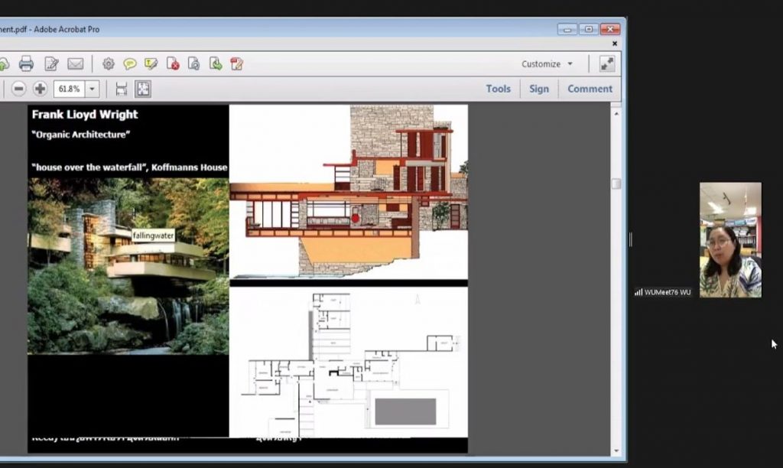Click the vertical scrollbar thumb

(x=616, y=184)
